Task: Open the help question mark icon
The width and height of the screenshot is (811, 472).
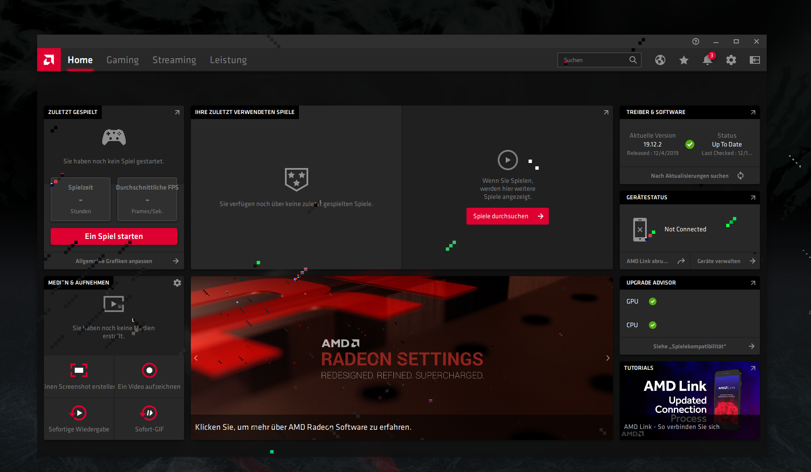Action: point(696,41)
